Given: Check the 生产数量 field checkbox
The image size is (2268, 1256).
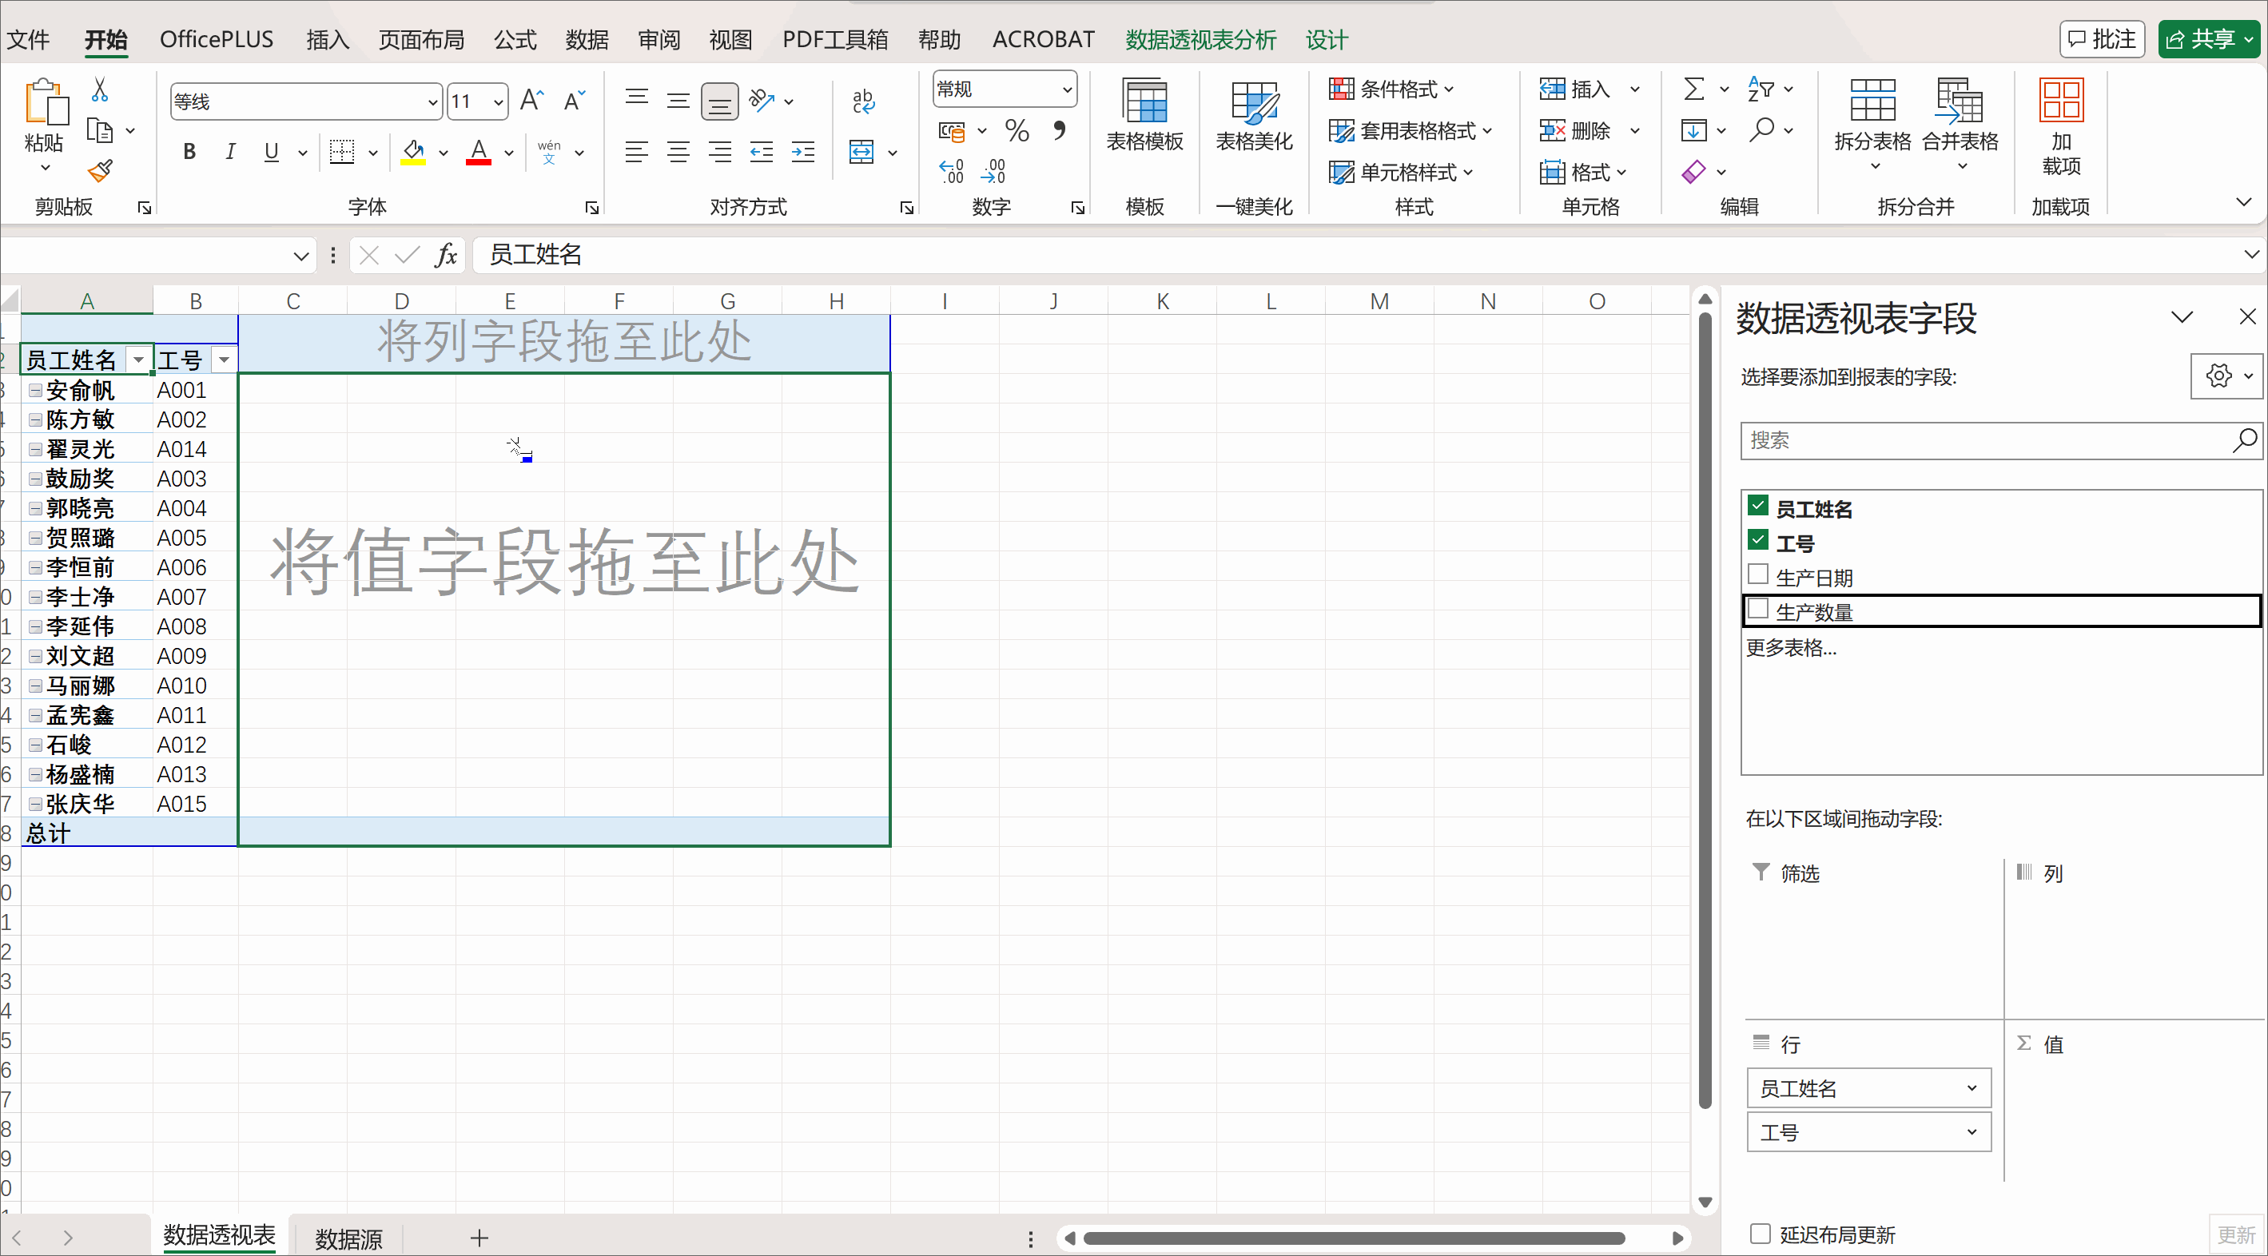Looking at the screenshot, I should point(1758,609).
